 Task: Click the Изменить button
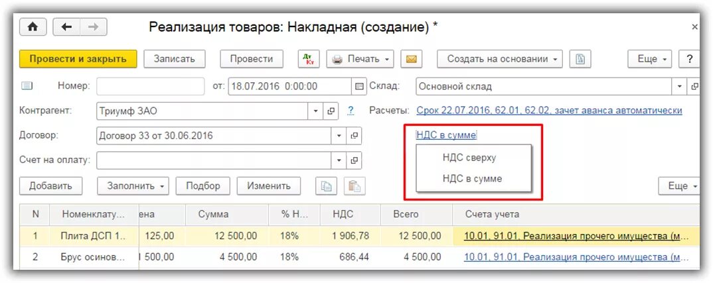269,186
